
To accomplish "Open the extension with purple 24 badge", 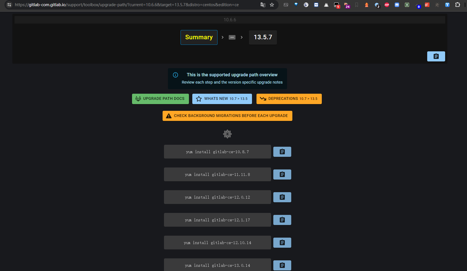I will click(347, 5).
